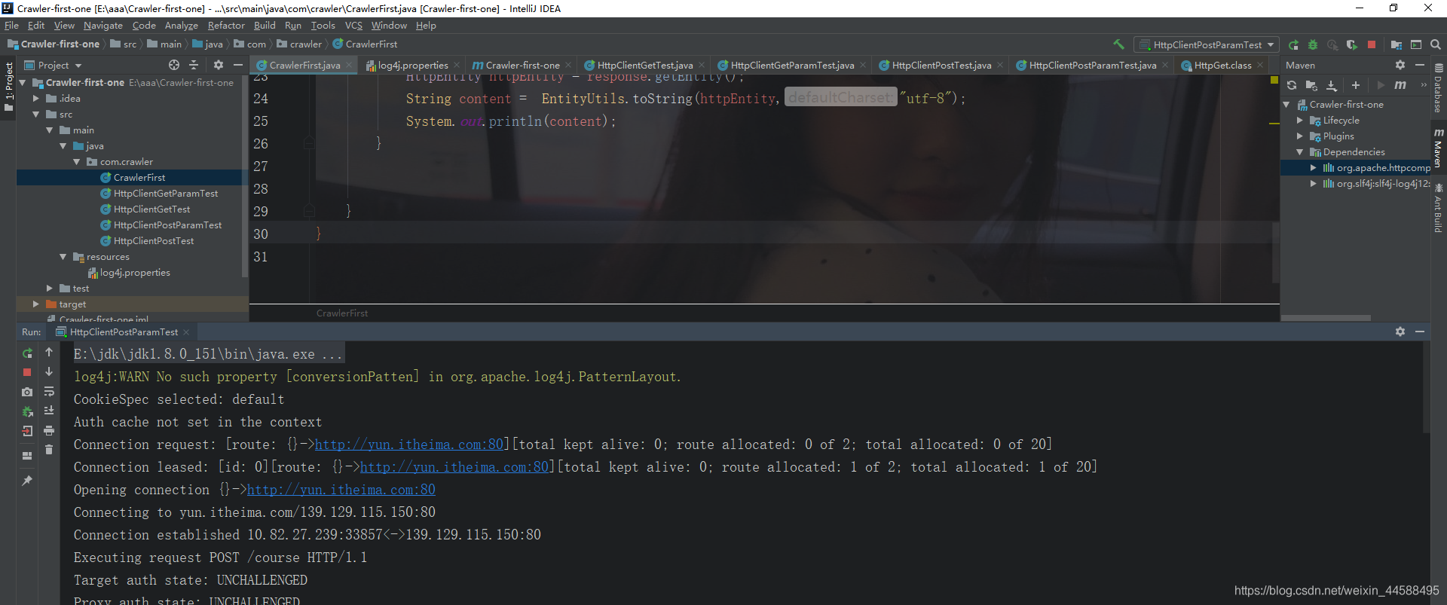
Task: Start debugging with the bug icon
Action: click(x=1312, y=44)
